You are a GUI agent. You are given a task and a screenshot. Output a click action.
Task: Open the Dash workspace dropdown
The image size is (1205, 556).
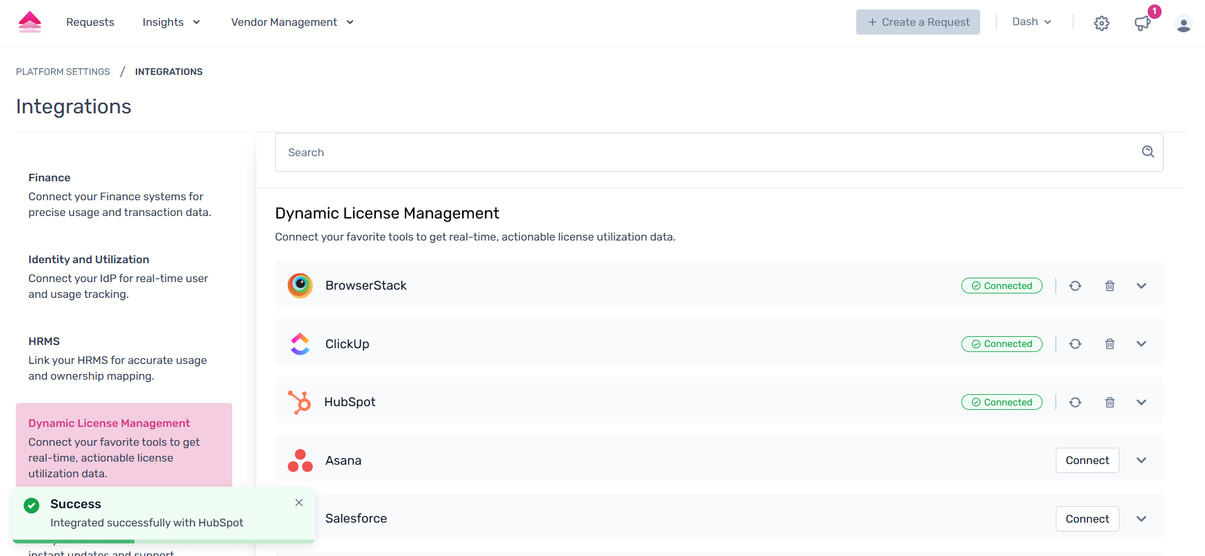click(1032, 21)
